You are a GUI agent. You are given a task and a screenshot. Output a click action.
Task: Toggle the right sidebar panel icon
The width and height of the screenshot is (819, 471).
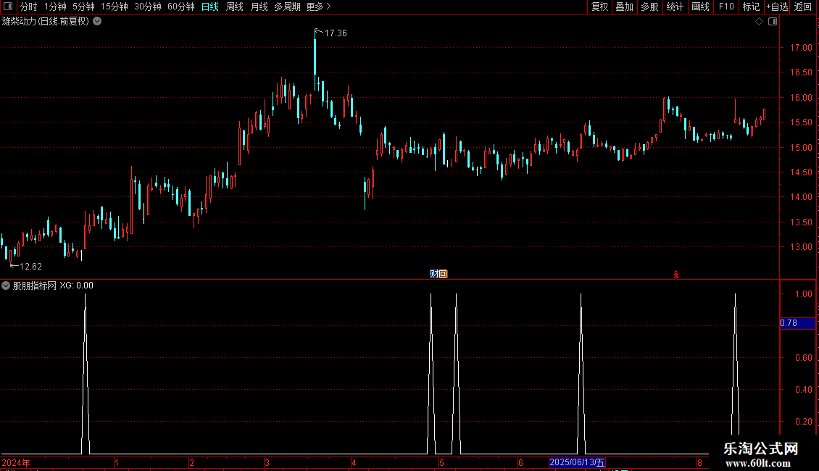coord(773,22)
